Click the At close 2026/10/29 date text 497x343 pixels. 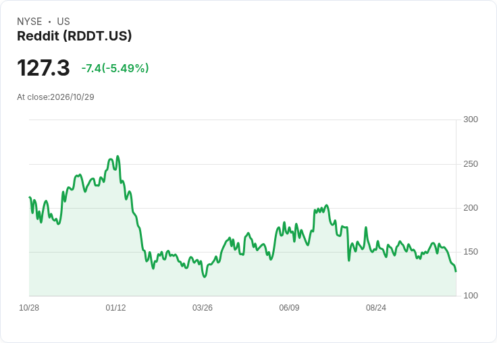click(55, 97)
